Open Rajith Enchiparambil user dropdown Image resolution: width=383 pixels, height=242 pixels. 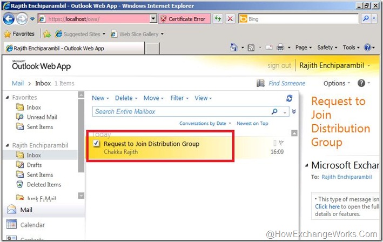pyautogui.click(x=334, y=65)
